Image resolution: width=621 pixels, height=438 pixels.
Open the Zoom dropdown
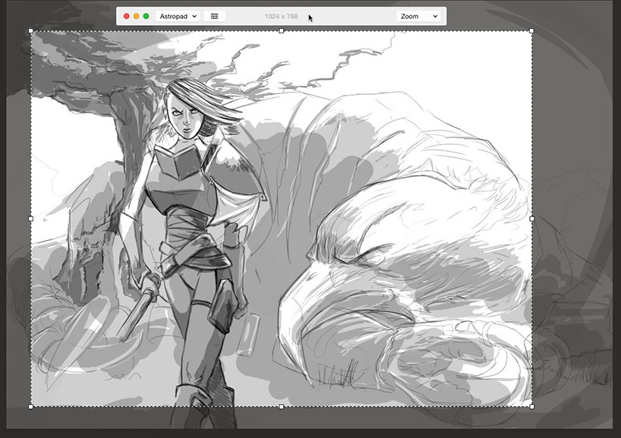[418, 16]
